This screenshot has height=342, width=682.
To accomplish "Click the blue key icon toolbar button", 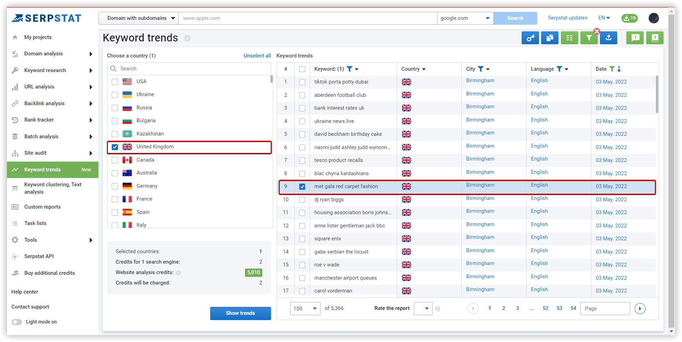I will tap(530, 38).
